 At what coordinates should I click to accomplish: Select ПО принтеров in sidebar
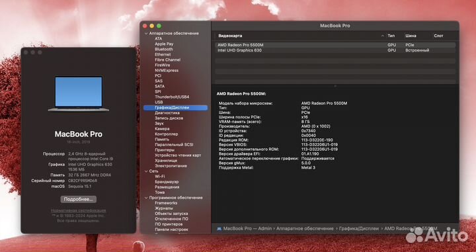click(x=169, y=224)
